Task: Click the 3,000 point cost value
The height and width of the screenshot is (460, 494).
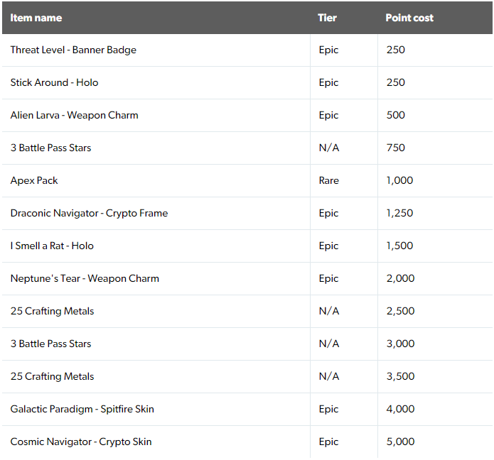Action: coord(400,344)
